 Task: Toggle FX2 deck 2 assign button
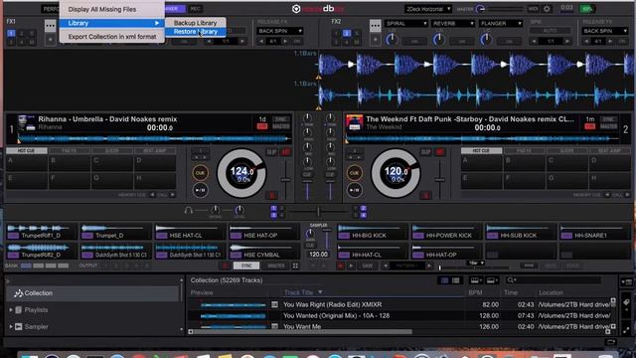347,33
